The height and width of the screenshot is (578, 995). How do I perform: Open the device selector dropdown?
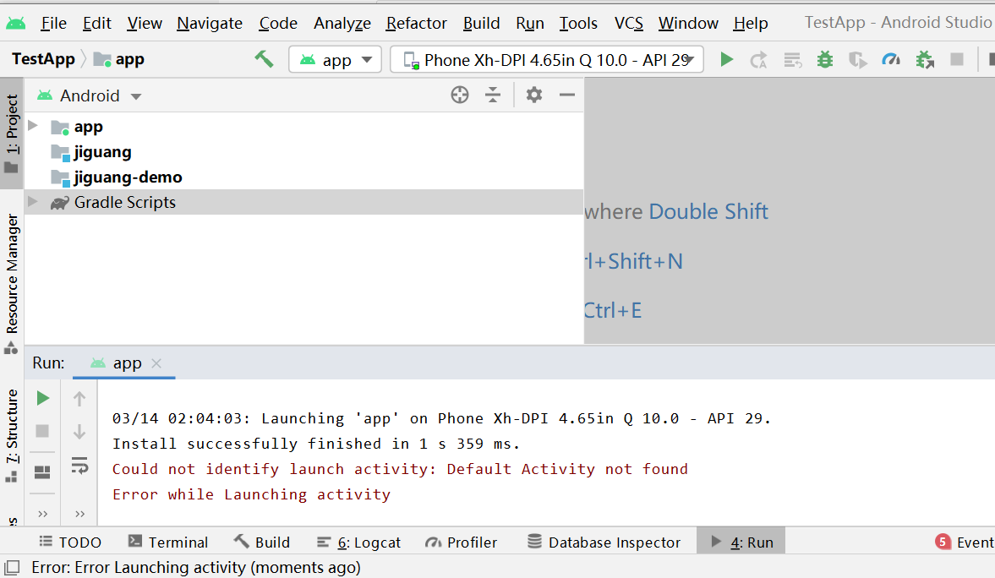[547, 60]
